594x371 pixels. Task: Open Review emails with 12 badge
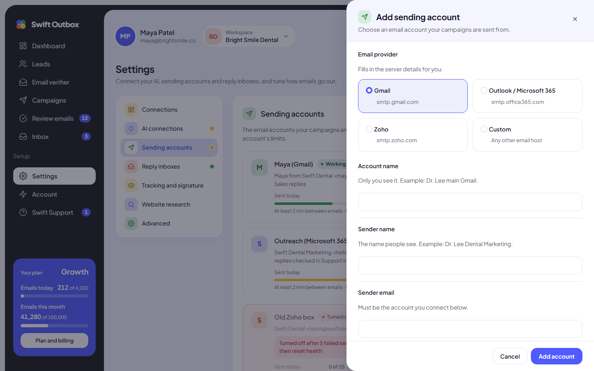(x=54, y=118)
